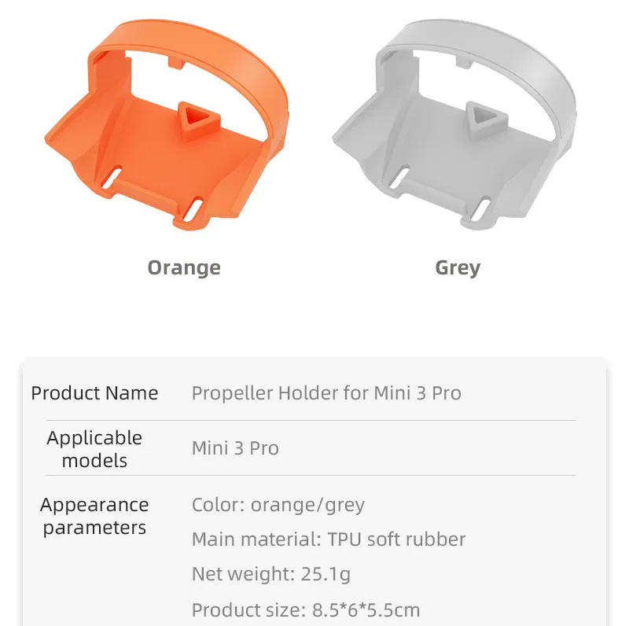This screenshot has height=626, width=629.
Task: Click the "Applicable models" row label
Action: 94,449
